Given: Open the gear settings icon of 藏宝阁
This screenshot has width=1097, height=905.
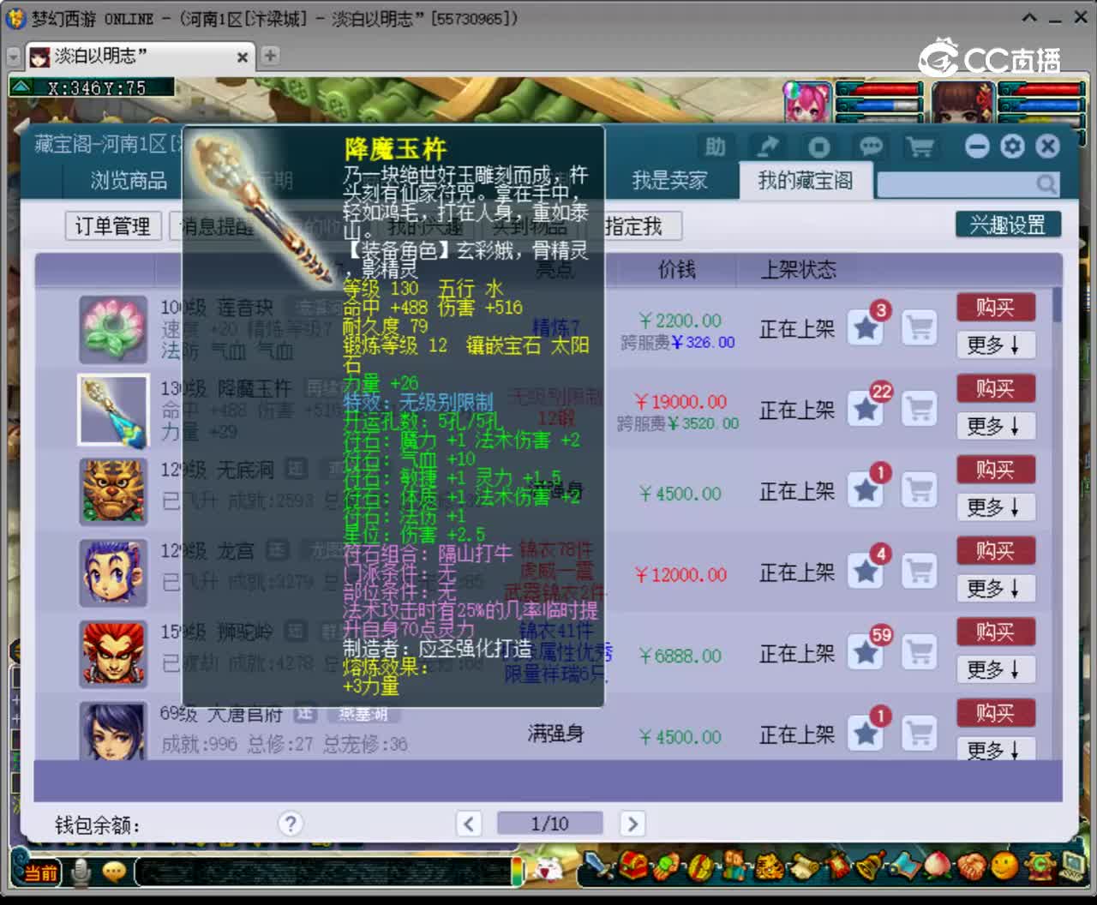Looking at the screenshot, I should point(1012,147).
